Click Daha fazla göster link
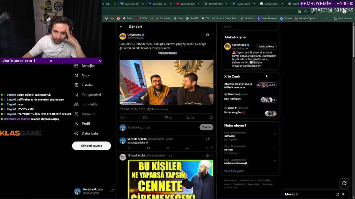The height and width of the screenshot is (199, 355). (x=234, y=171)
